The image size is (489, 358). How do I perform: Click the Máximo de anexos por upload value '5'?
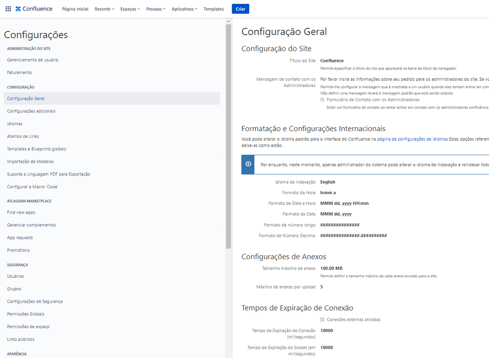tap(322, 287)
